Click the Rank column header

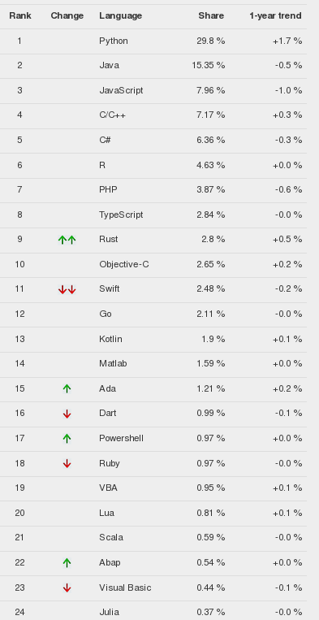pyautogui.click(x=20, y=15)
